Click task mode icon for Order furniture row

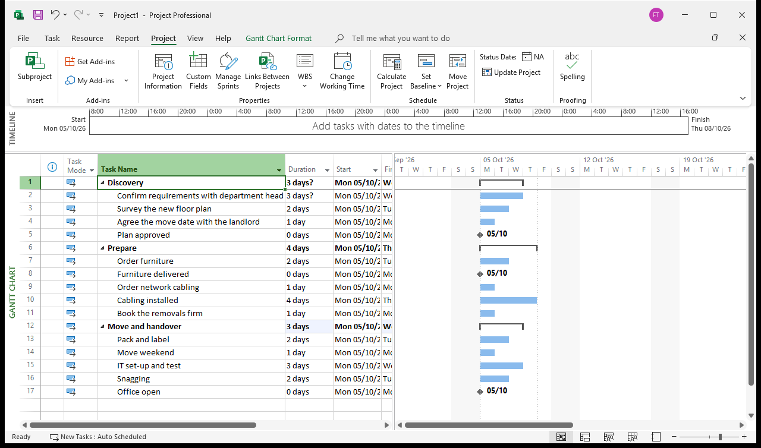click(71, 261)
